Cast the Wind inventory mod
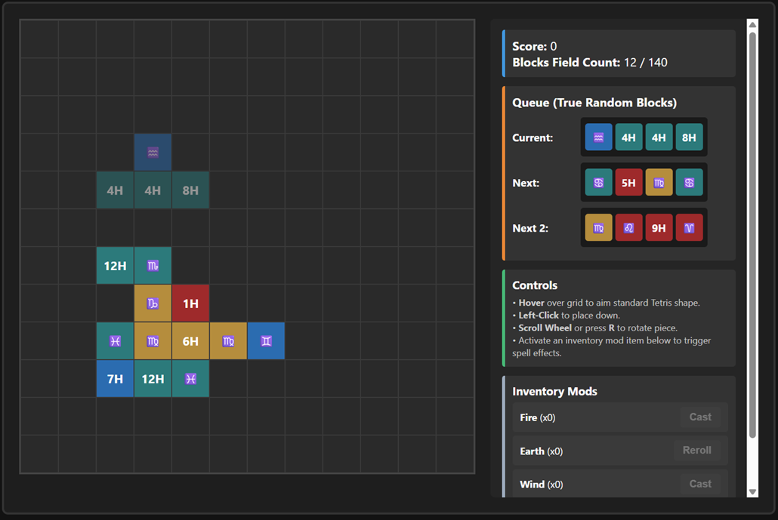 (x=700, y=484)
